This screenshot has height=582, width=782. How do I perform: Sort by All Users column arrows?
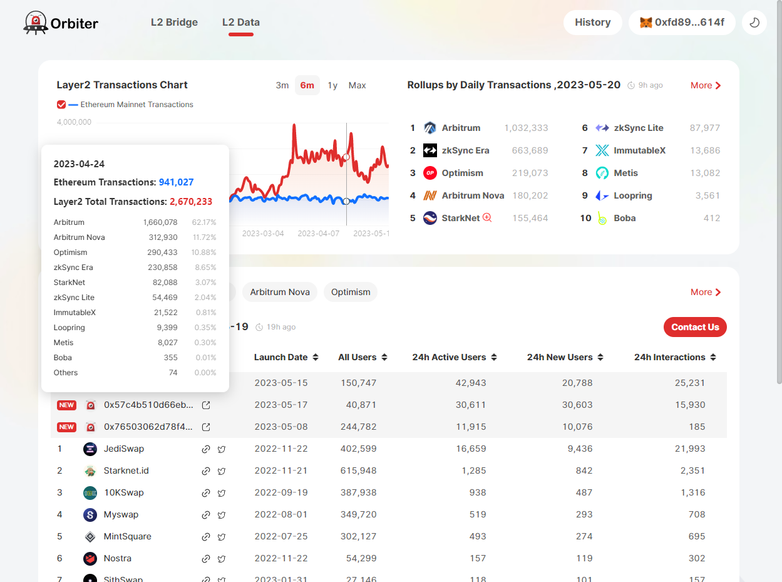click(384, 357)
